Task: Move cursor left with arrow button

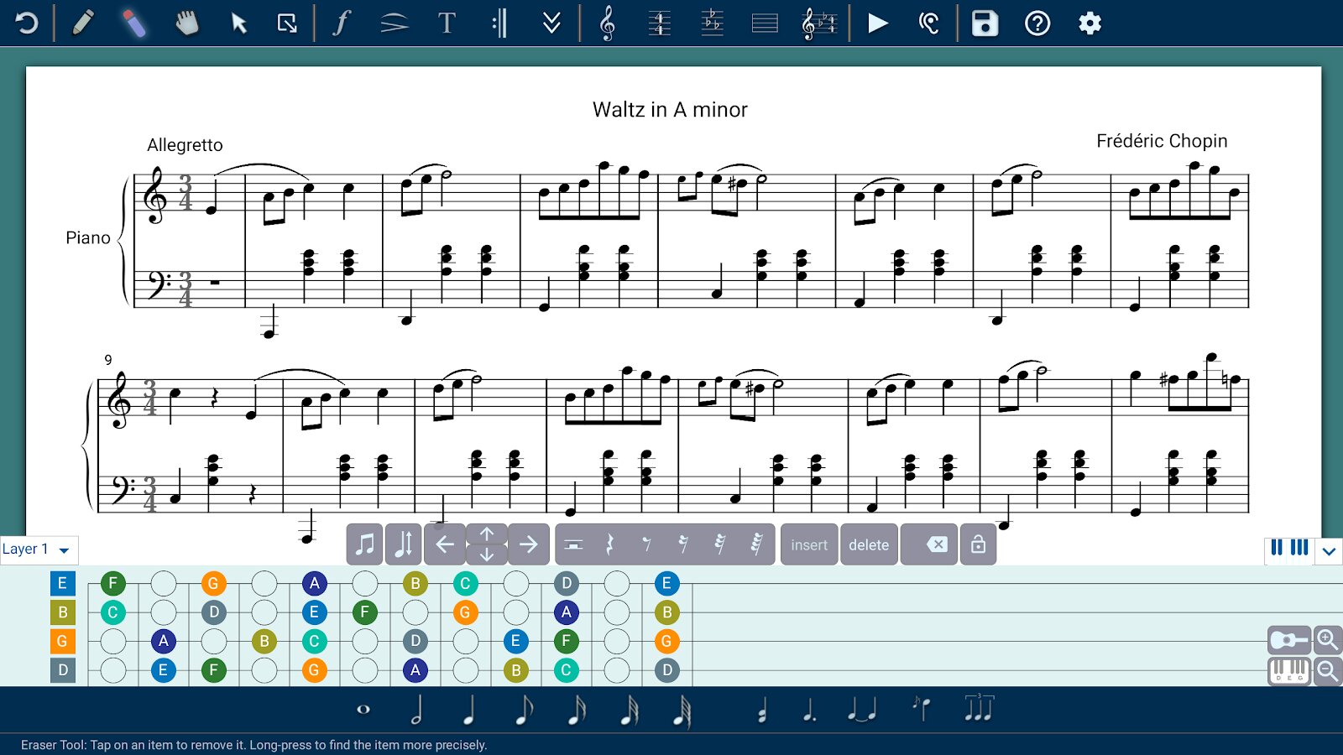Action: 445,544
